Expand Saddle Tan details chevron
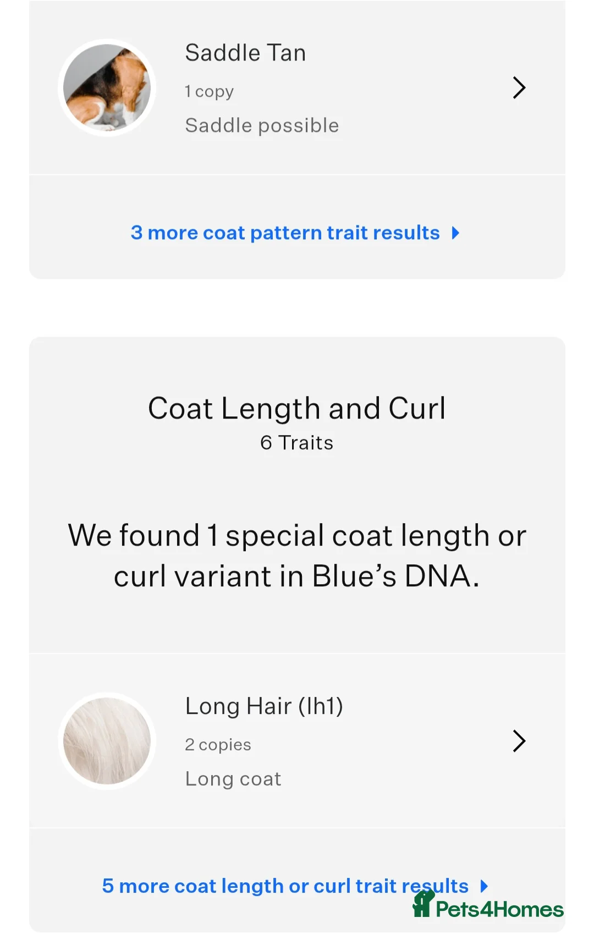The height and width of the screenshot is (934, 594). [x=519, y=87]
